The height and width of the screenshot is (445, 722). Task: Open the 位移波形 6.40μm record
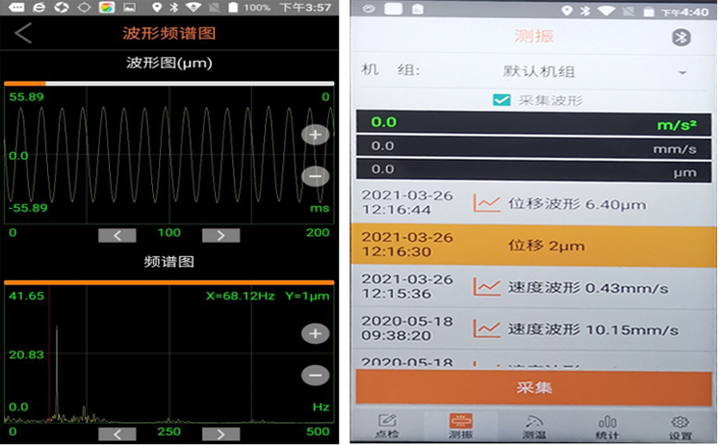point(558,204)
